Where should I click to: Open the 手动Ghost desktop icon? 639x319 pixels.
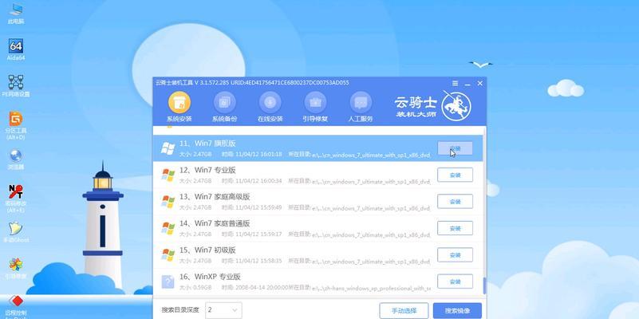point(16,232)
